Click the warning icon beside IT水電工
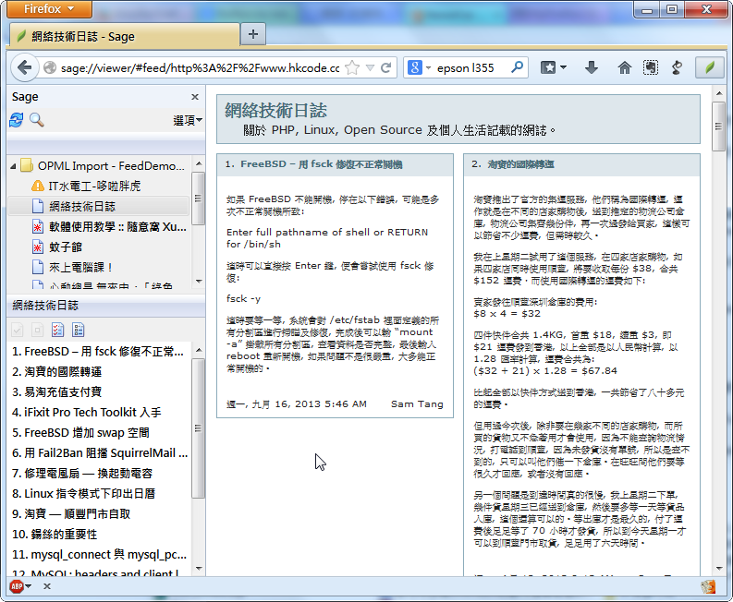 click(37, 186)
